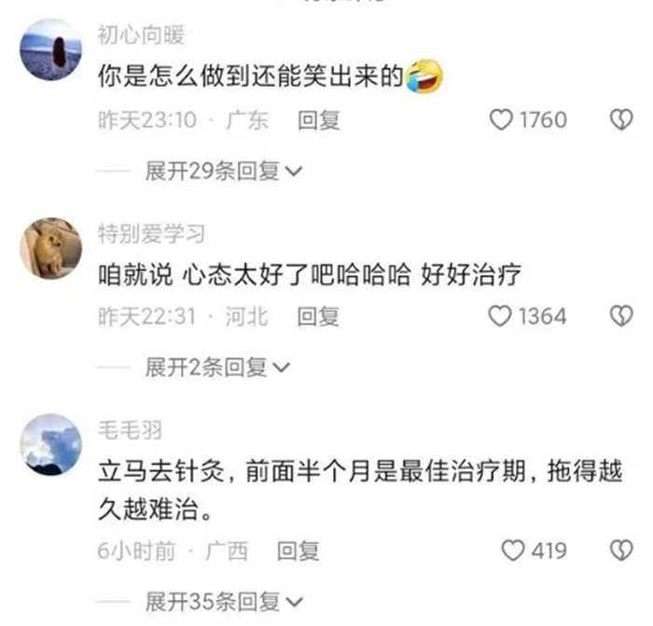The image size is (653, 626).
Task: Open 特别爱学习's profile avatar
Action: [x=50, y=248]
